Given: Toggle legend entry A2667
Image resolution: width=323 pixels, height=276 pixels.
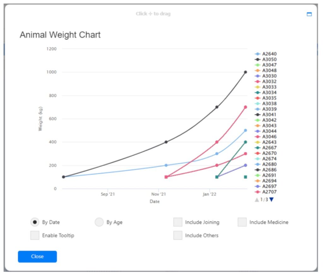Looking at the screenshot, I should coord(269,148).
